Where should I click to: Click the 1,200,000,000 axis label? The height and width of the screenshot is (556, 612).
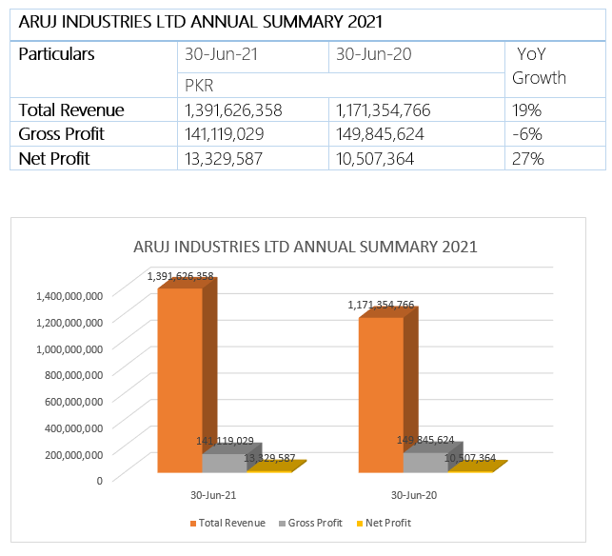69,323
